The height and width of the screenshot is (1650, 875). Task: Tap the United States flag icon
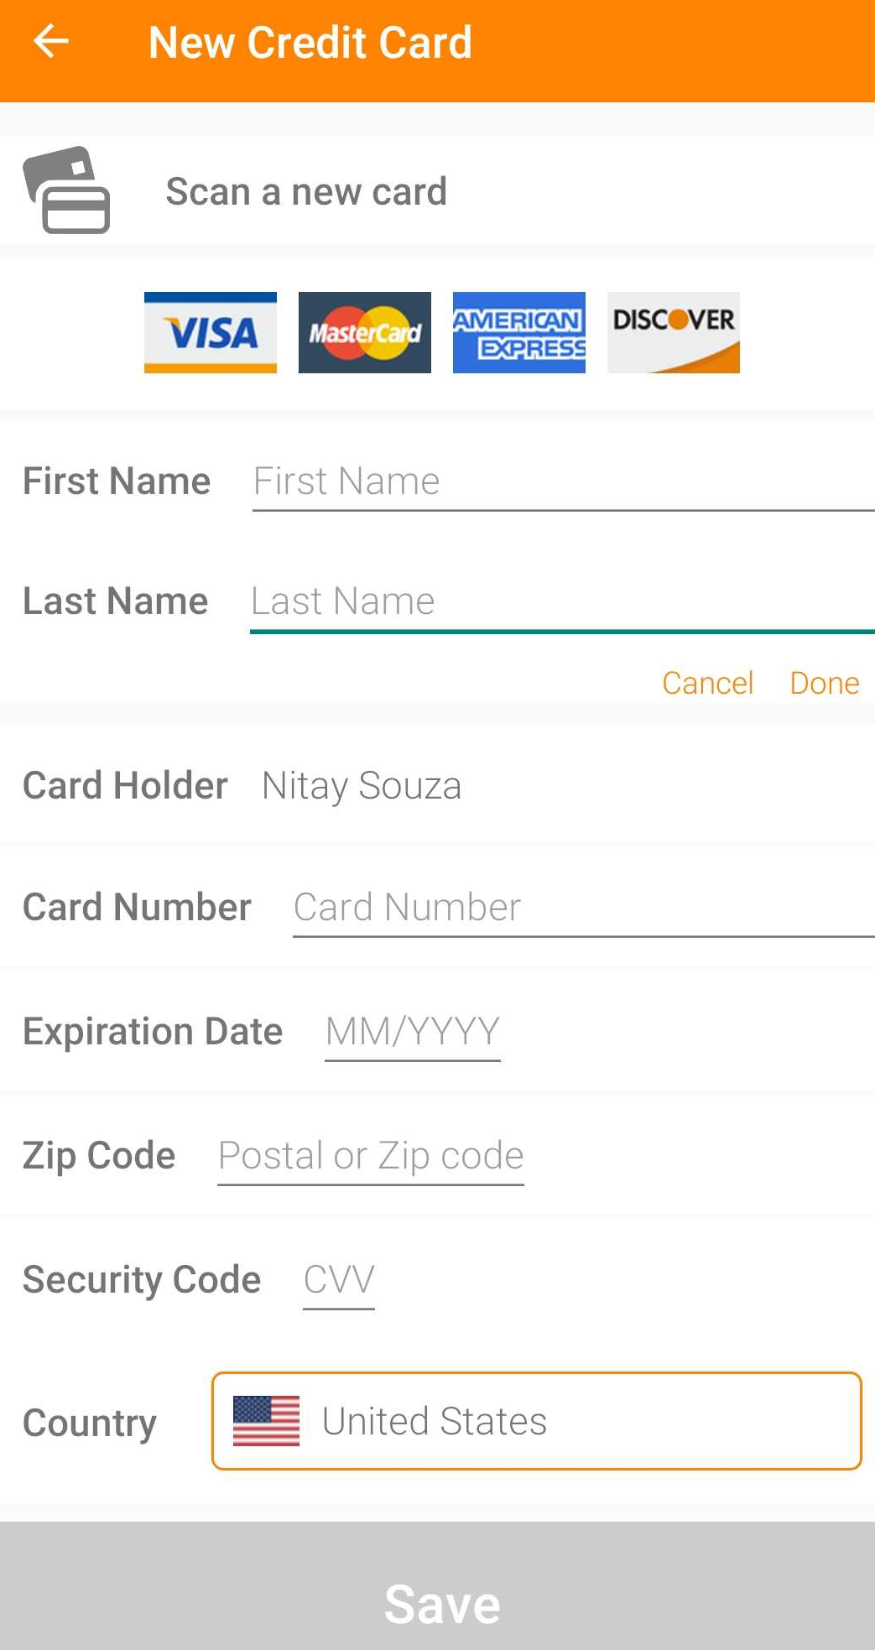[266, 1421]
